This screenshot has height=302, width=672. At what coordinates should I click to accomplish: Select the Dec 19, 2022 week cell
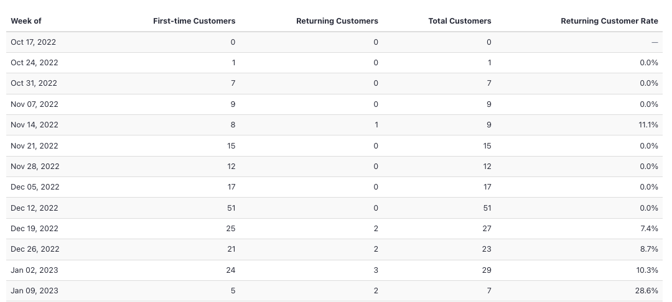(x=34, y=229)
